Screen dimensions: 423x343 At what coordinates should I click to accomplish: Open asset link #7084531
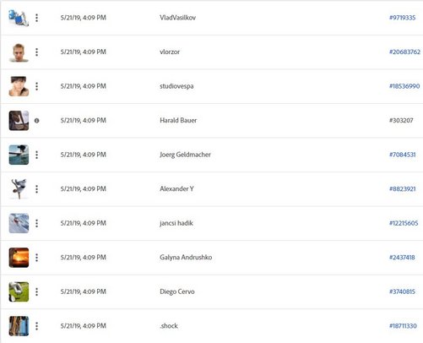[x=402, y=155]
